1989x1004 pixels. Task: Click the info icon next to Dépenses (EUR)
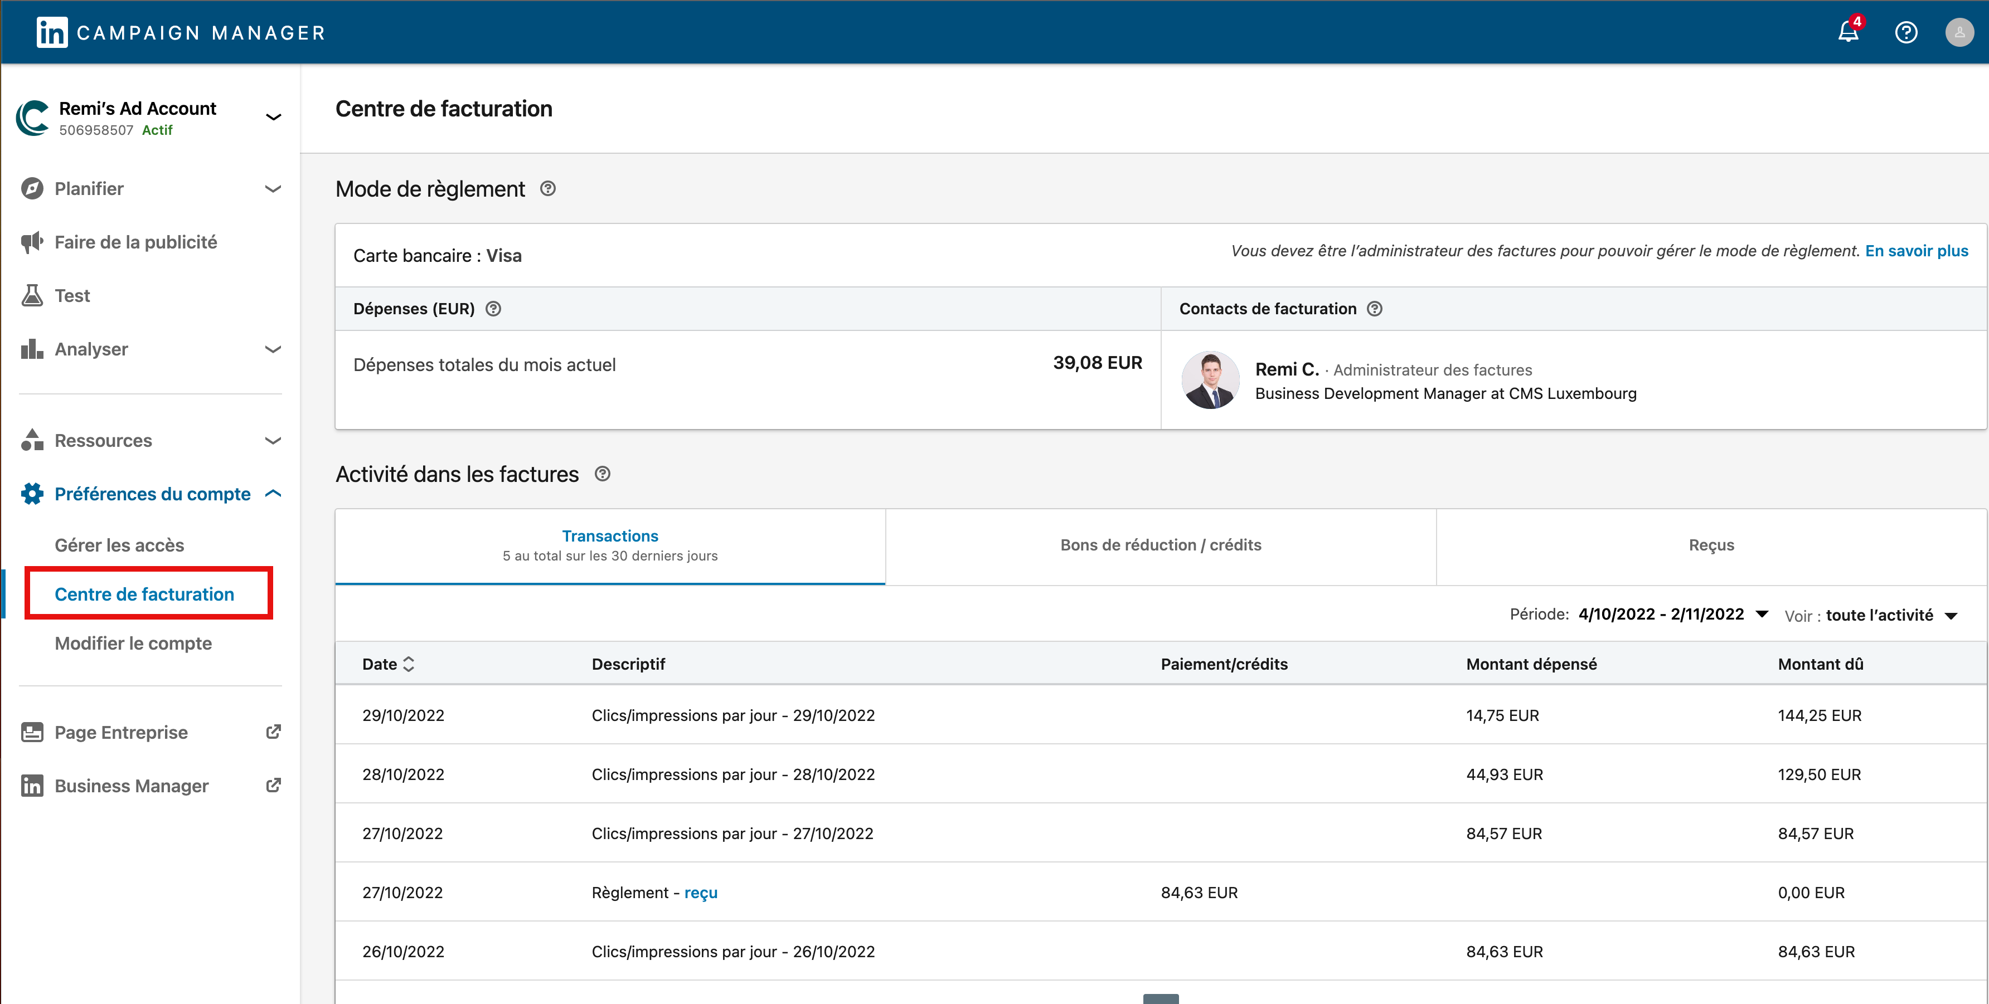[x=493, y=309]
